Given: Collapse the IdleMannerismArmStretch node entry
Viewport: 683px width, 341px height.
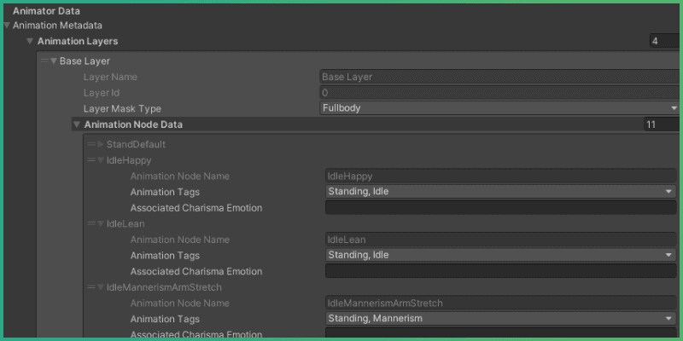Looking at the screenshot, I should (100, 287).
